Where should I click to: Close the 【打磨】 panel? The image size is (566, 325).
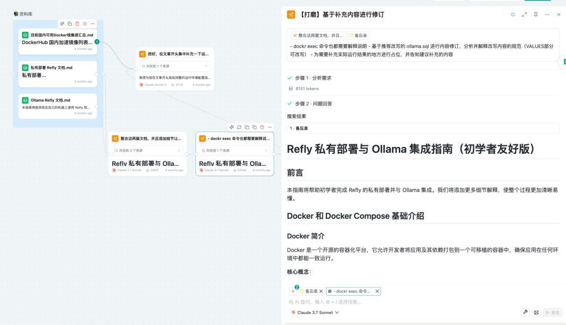559,15
